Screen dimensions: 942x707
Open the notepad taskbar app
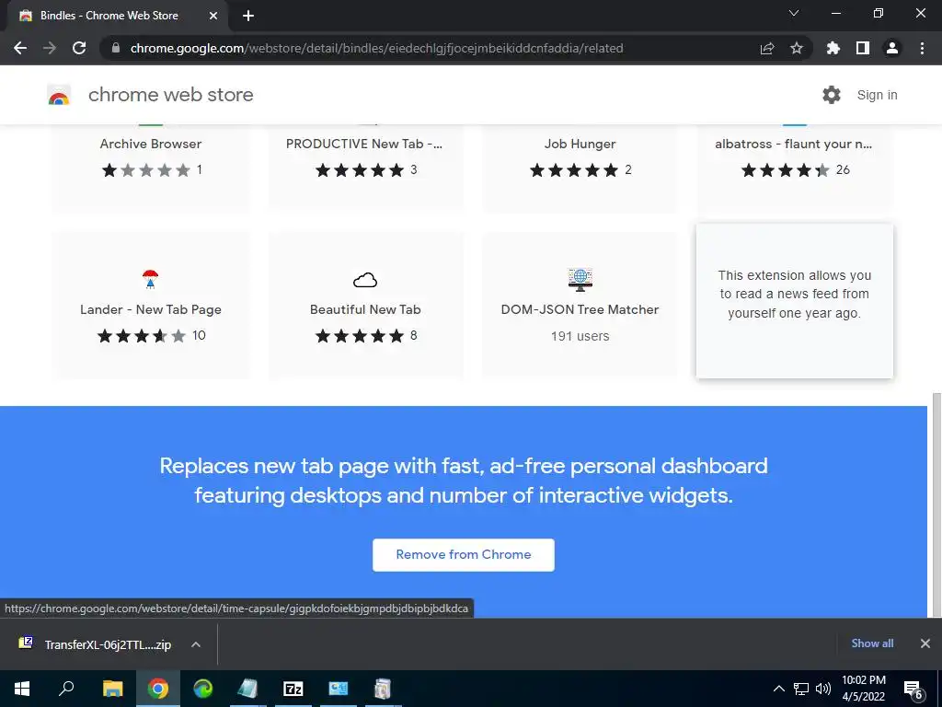tap(247, 689)
